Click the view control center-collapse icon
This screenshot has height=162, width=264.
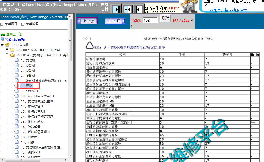[x=128, y=9]
